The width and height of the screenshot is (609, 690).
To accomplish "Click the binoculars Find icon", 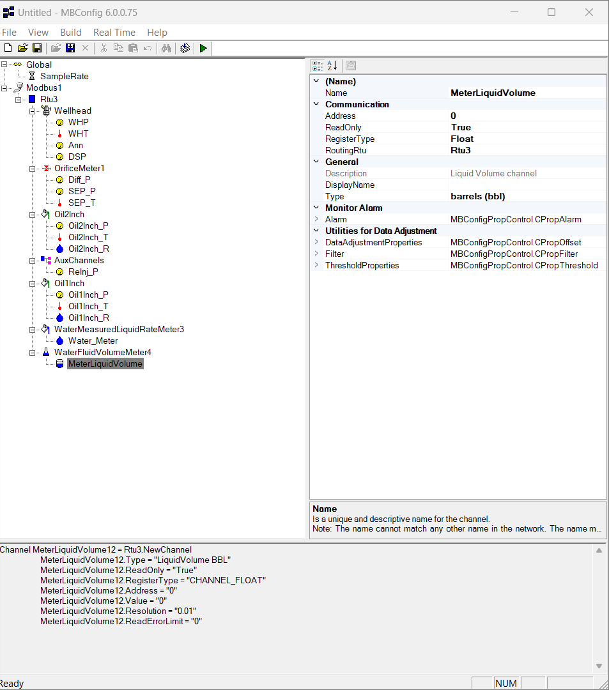I will [166, 49].
